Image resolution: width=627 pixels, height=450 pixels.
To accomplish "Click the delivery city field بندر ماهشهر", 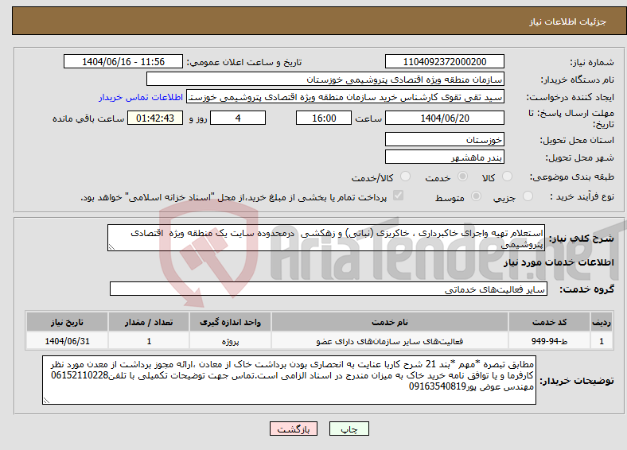I will (444, 157).
